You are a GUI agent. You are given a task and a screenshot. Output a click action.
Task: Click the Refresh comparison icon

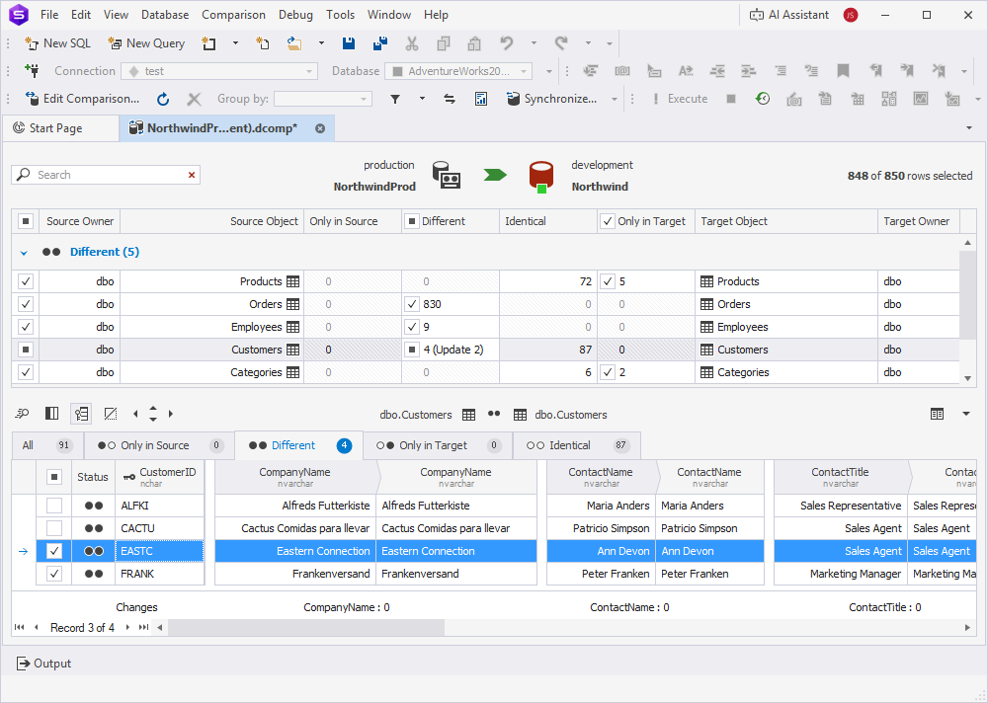tap(162, 99)
